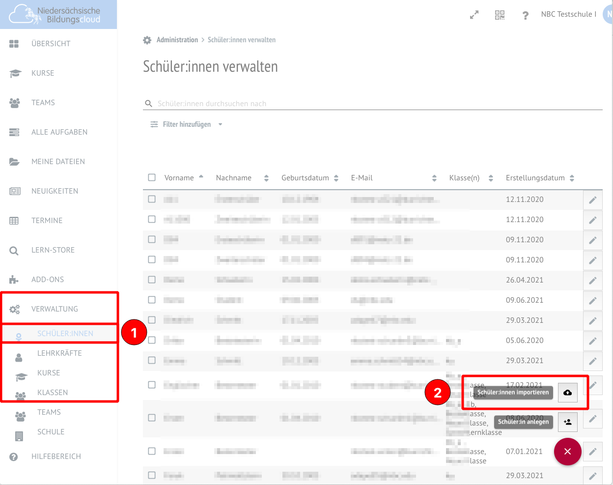Check the first student row checkbox
Viewport: 613px width, 485px height.
[152, 199]
